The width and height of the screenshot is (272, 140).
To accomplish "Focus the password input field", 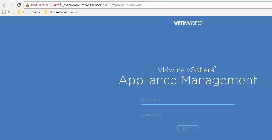I will 188,115.
